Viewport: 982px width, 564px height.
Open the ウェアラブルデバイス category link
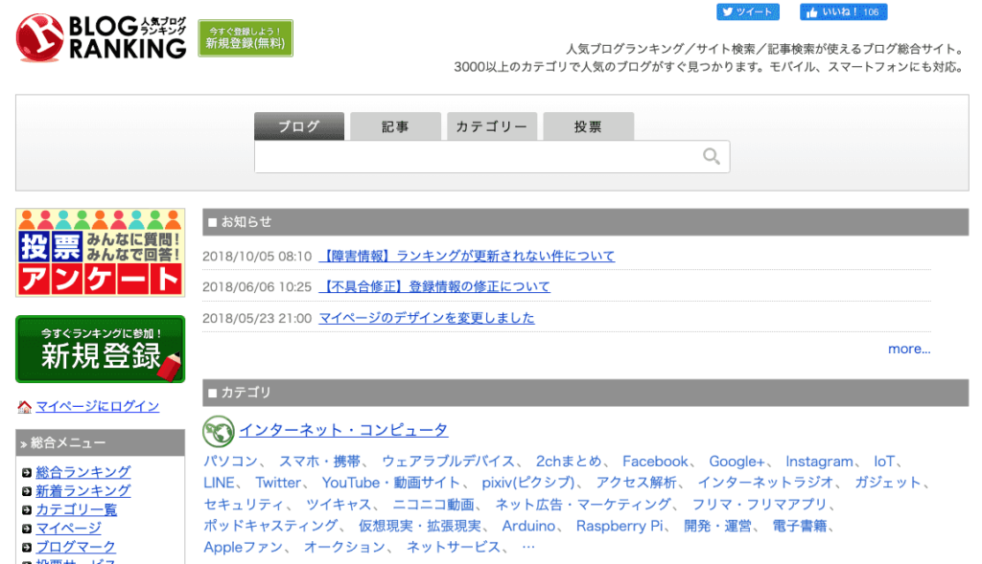coord(448,462)
